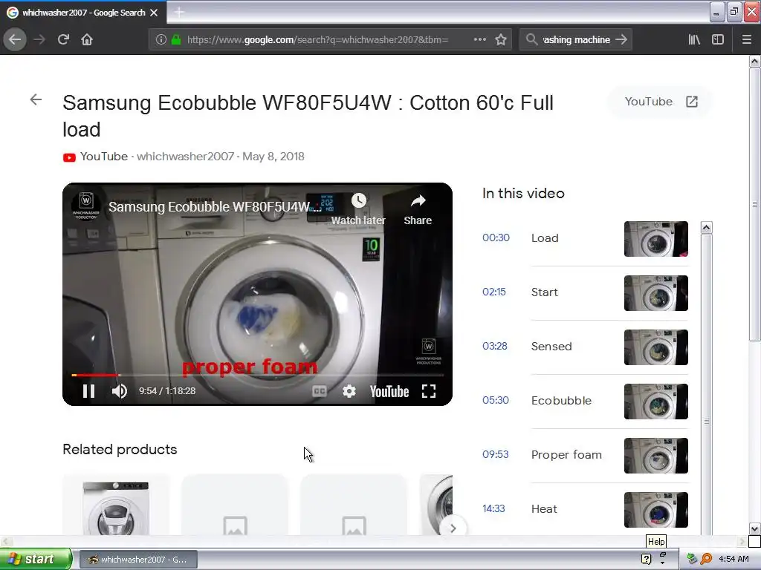Click chapter list scroll up arrow
Viewport: 761px width, 570px height.
(707, 227)
